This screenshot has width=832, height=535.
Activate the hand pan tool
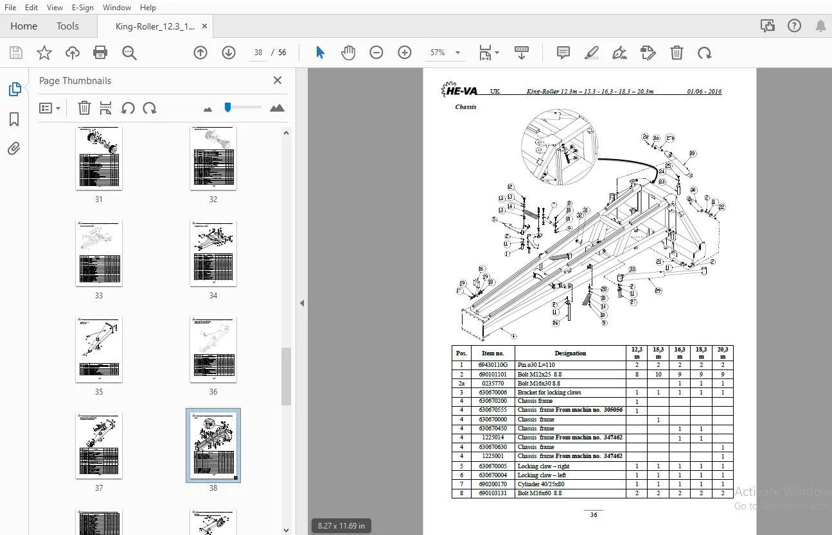tap(348, 53)
